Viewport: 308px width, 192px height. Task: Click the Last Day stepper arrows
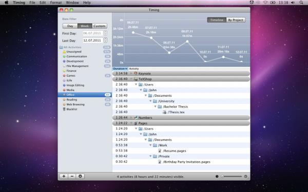[x=105, y=40]
